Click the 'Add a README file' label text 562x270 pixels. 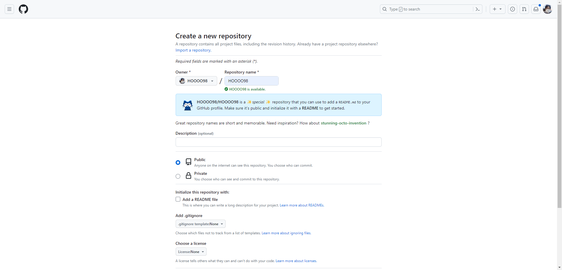pyautogui.click(x=200, y=199)
